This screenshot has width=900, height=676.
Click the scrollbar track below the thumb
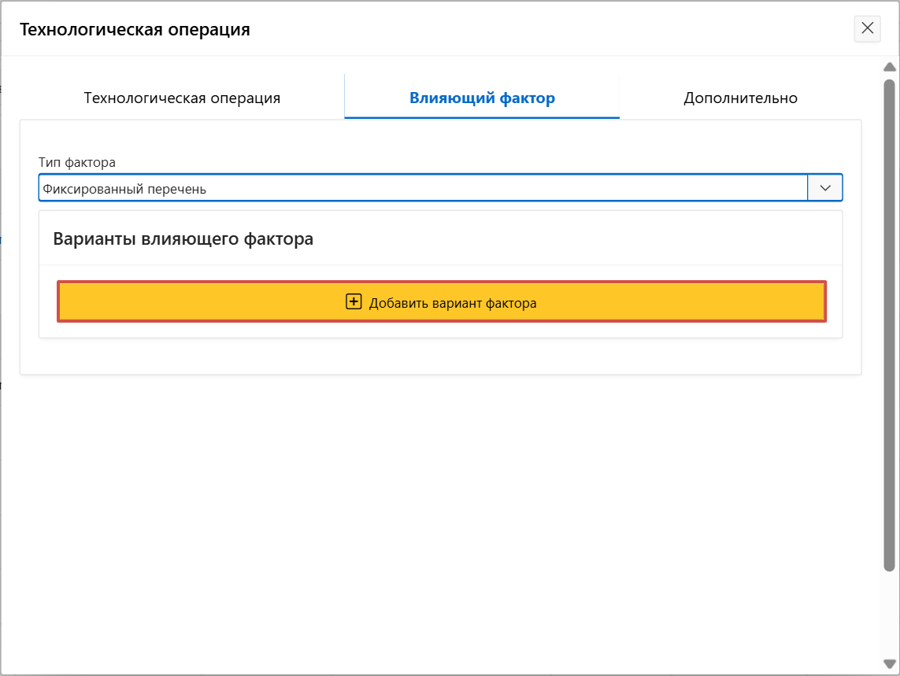pyautogui.click(x=890, y=614)
